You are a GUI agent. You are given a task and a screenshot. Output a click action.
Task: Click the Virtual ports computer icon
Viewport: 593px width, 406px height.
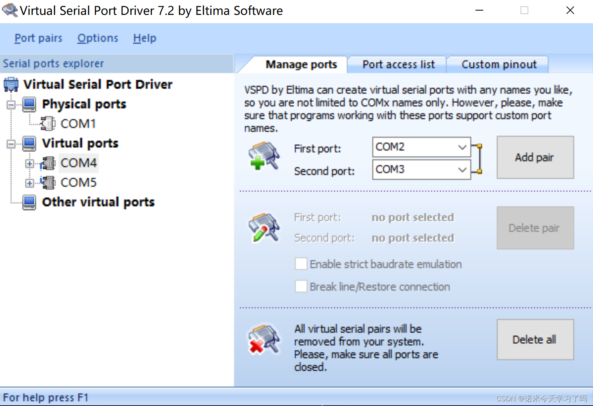[x=29, y=143]
